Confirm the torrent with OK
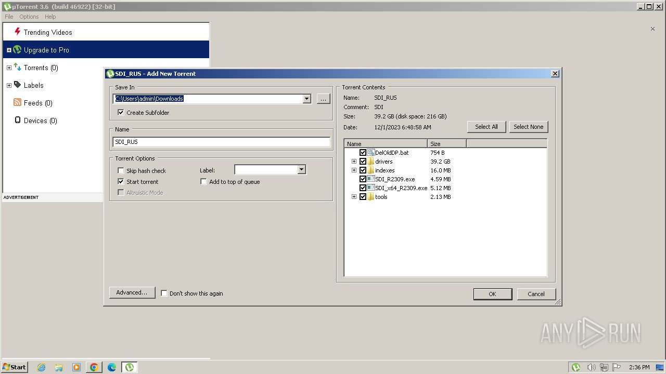666x374 pixels. 492,294
